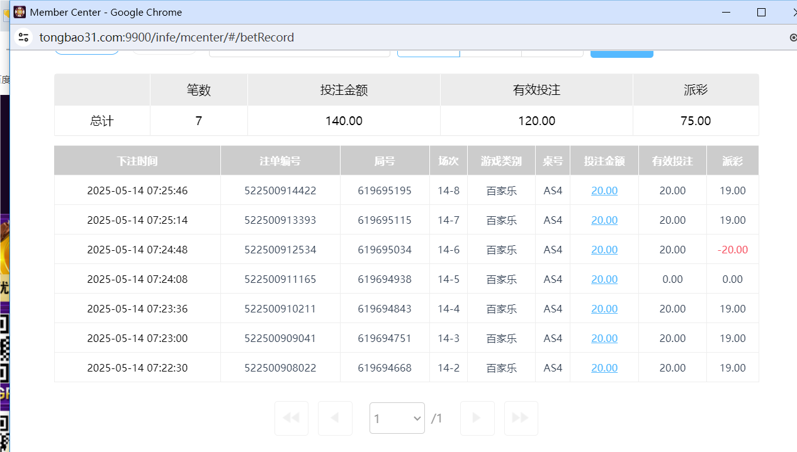This screenshot has width=797, height=452.
Task: Click the 下注时间 column header
Action: point(137,160)
